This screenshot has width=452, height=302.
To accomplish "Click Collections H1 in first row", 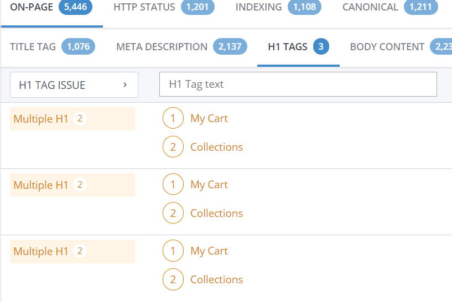I will 216,147.
